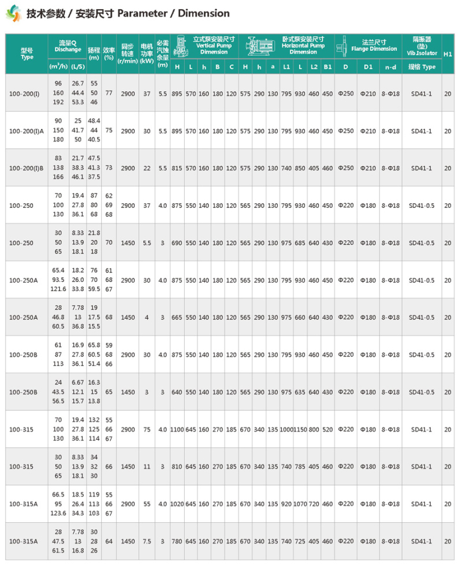Click the 技术参数 / 安装尺寸 page title
The width and height of the screenshot is (462, 573).
pyautogui.click(x=128, y=13)
